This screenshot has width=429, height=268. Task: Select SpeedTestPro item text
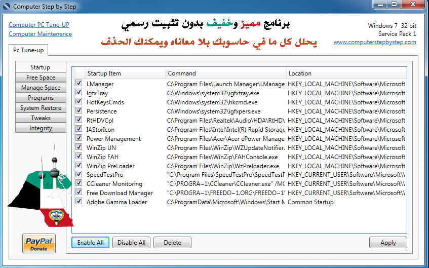pos(105,175)
